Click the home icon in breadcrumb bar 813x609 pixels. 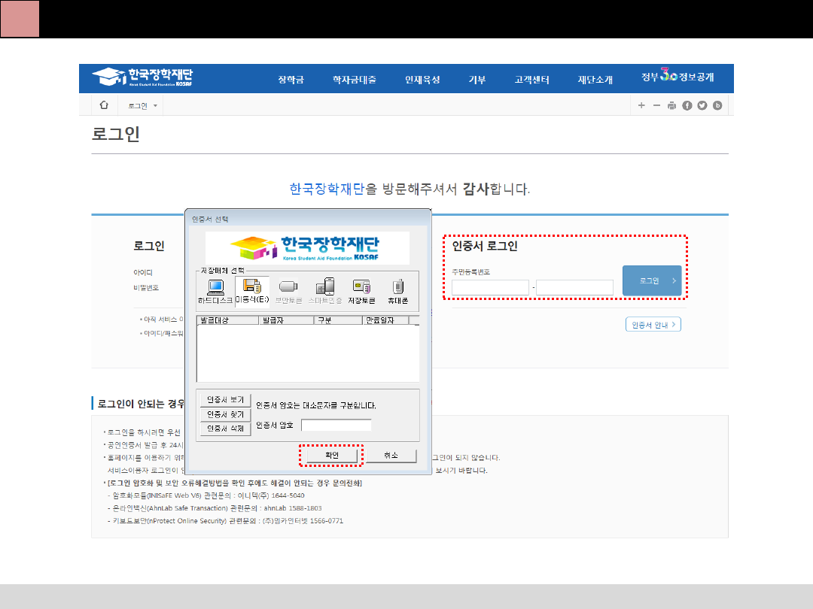click(x=105, y=105)
